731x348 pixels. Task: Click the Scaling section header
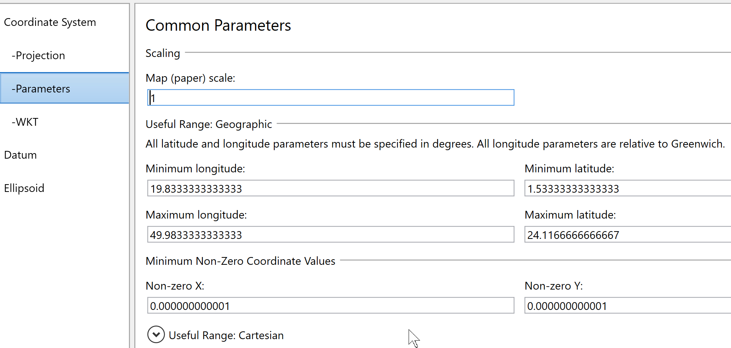[163, 53]
